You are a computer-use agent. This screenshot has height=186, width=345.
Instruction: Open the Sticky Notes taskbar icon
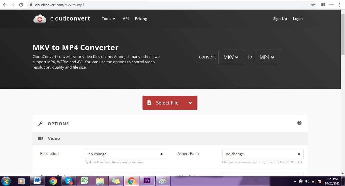116,181
